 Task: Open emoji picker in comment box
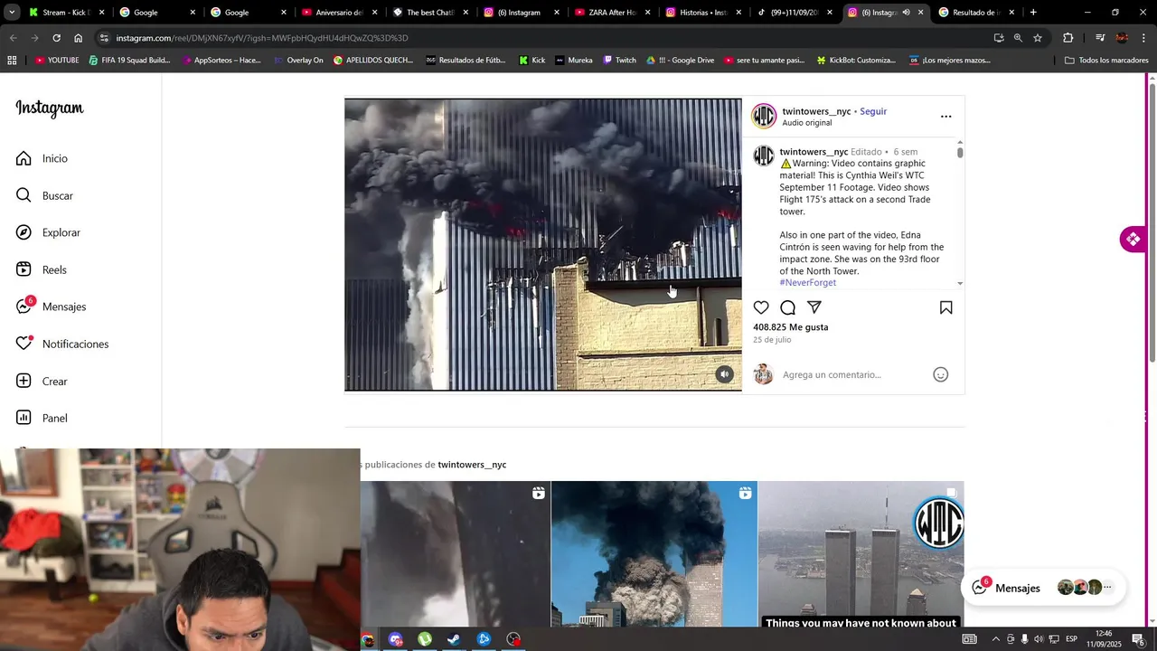pos(940,374)
